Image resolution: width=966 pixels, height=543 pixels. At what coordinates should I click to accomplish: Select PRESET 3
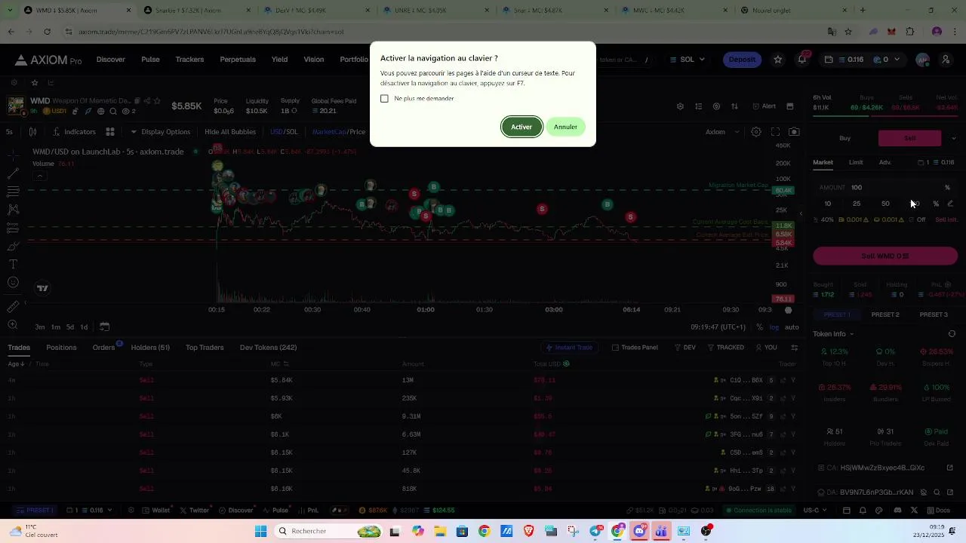(x=934, y=314)
